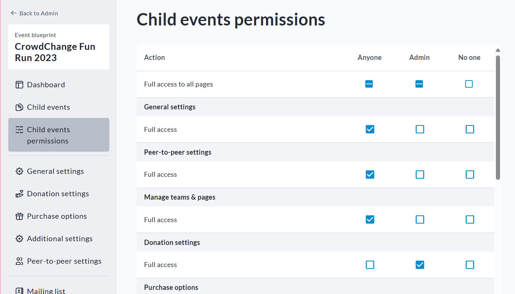Click the Child events permissions sliders icon
This screenshot has width=515, height=294.
(x=19, y=130)
